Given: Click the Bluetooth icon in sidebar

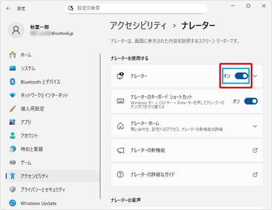Looking at the screenshot, I should [13, 82].
